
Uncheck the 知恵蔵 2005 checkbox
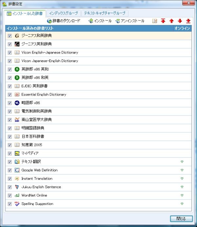tap(10, 145)
